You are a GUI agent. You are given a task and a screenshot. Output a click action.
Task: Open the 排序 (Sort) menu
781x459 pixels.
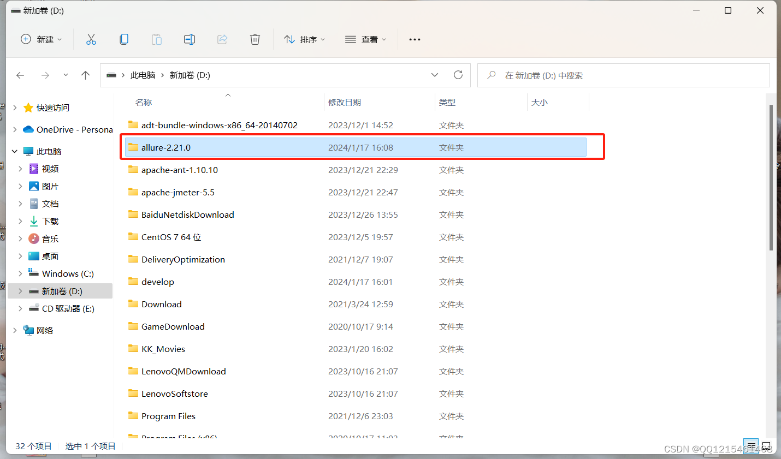305,39
